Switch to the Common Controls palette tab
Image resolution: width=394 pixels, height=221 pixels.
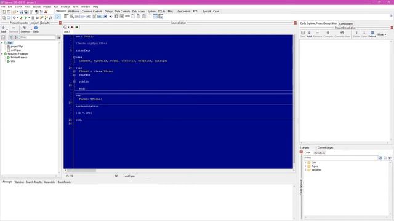click(x=92, y=11)
